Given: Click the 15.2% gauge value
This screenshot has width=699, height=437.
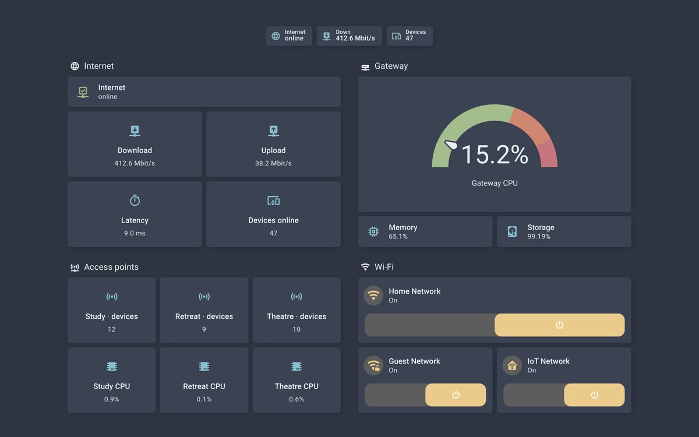Looking at the screenshot, I should (495, 155).
